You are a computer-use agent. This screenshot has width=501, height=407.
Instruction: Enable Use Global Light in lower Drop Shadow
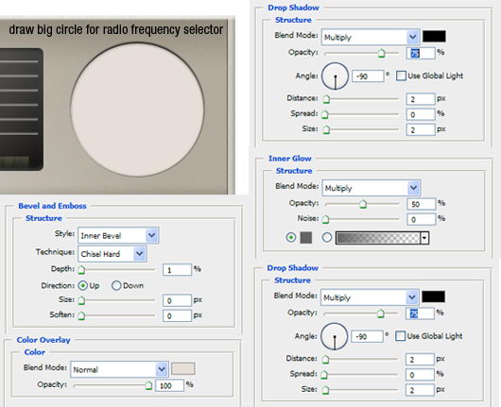point(400,336)
